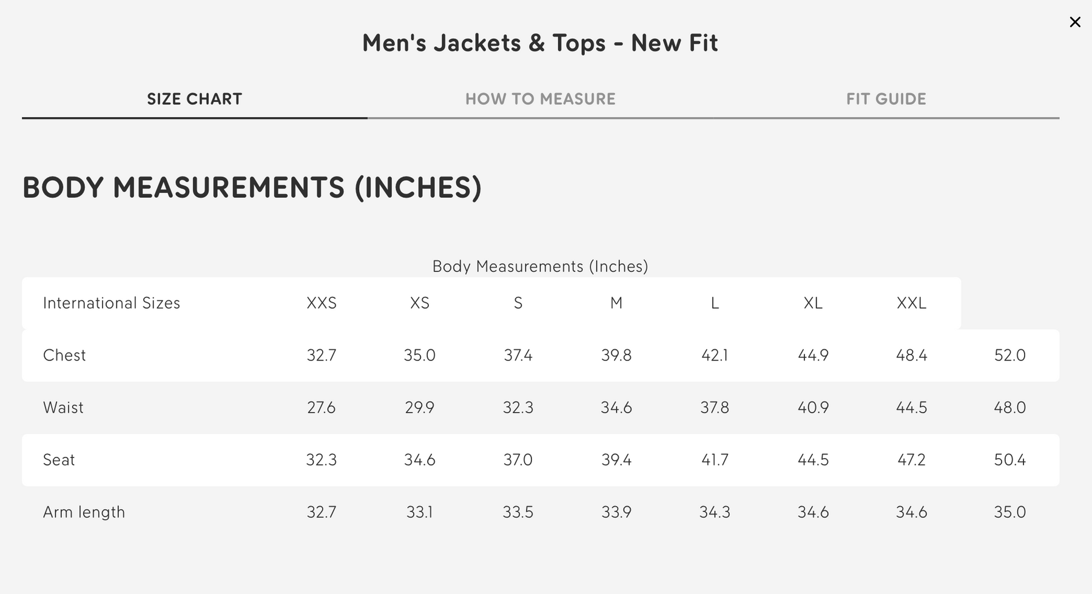This screenshot has width=1092, height=594.
Task: Click the large bold Body Measurements heading
Action: 252,187
